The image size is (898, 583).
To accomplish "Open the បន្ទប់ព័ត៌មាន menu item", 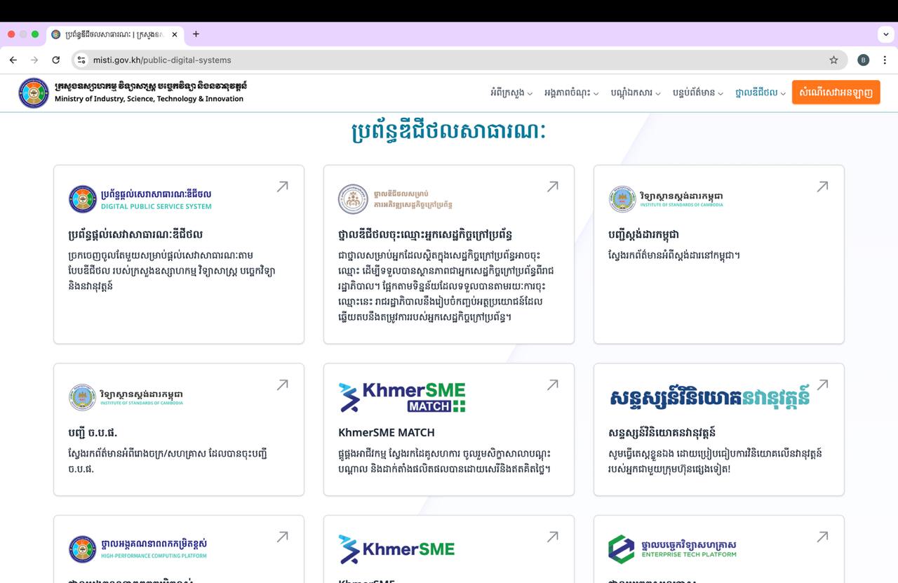I will [x=697, y=93].
